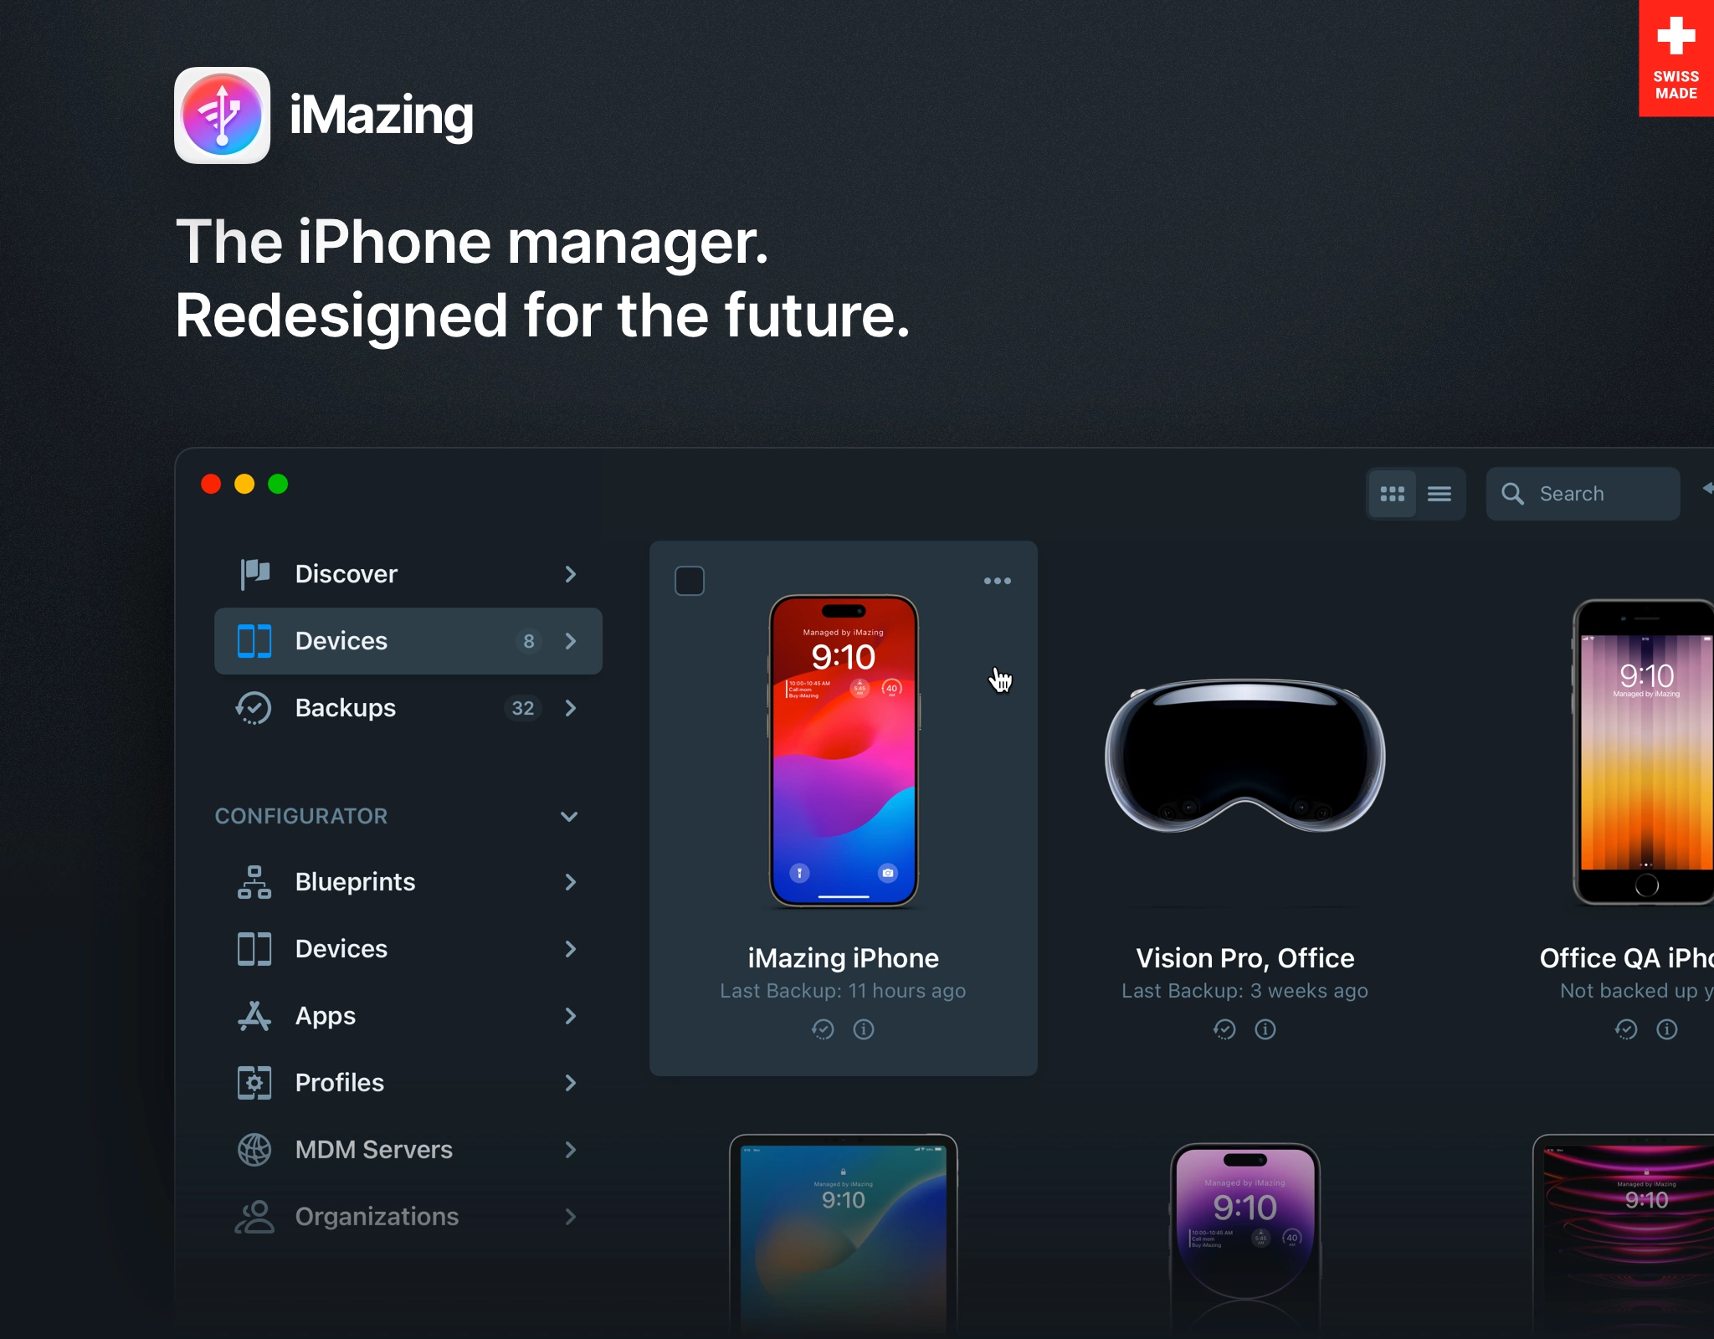Click the Swiss Made red badge

(x=1676, y=59)
